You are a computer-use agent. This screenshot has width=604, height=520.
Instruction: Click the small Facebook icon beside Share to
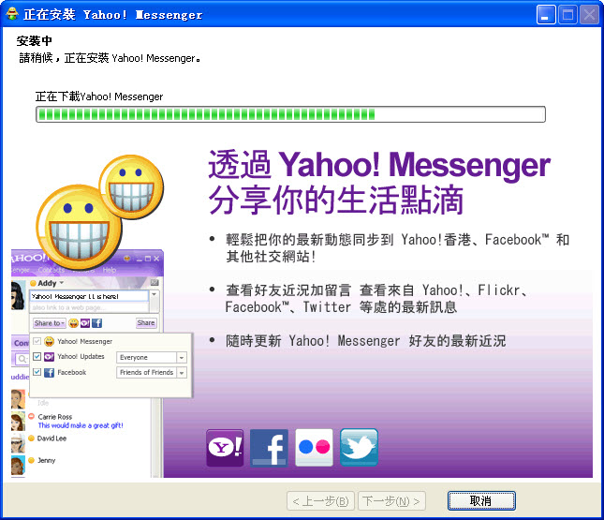[96, 323]
